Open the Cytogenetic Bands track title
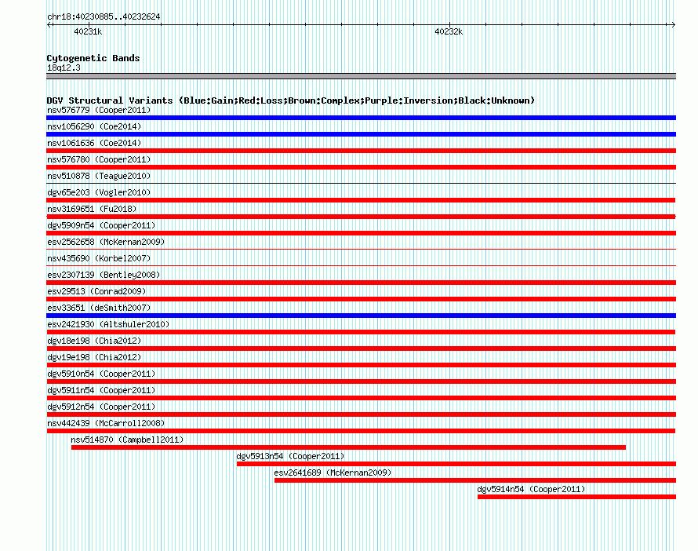 click(x=93, y=58)
